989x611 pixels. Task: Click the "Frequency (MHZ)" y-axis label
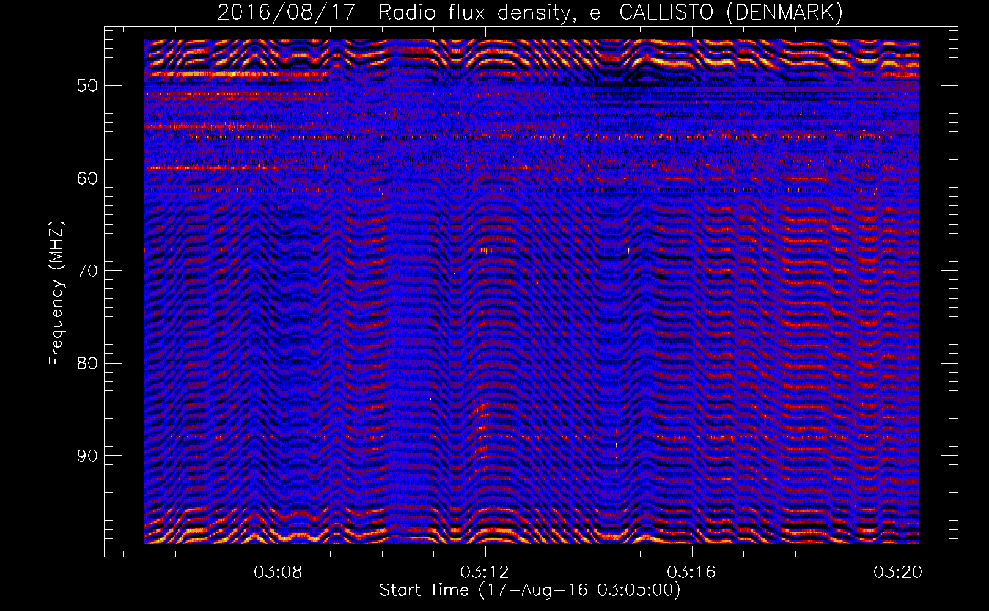56,293
